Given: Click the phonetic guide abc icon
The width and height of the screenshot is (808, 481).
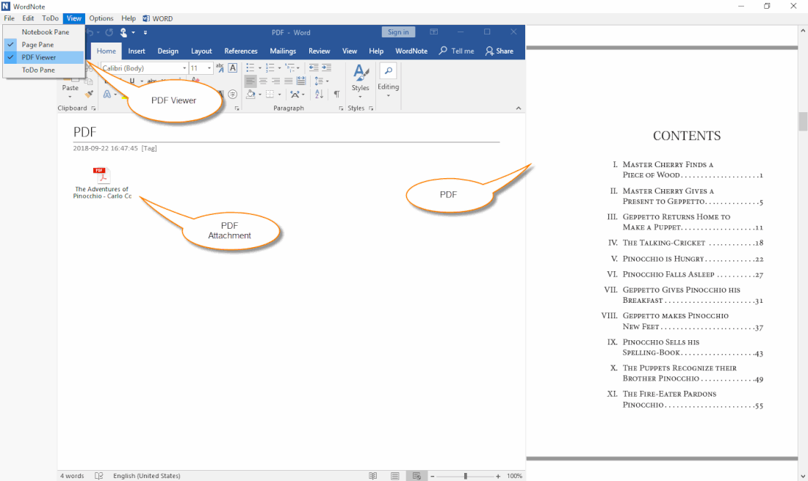Looking at the screenshot, I should click(x=220, y=67).
